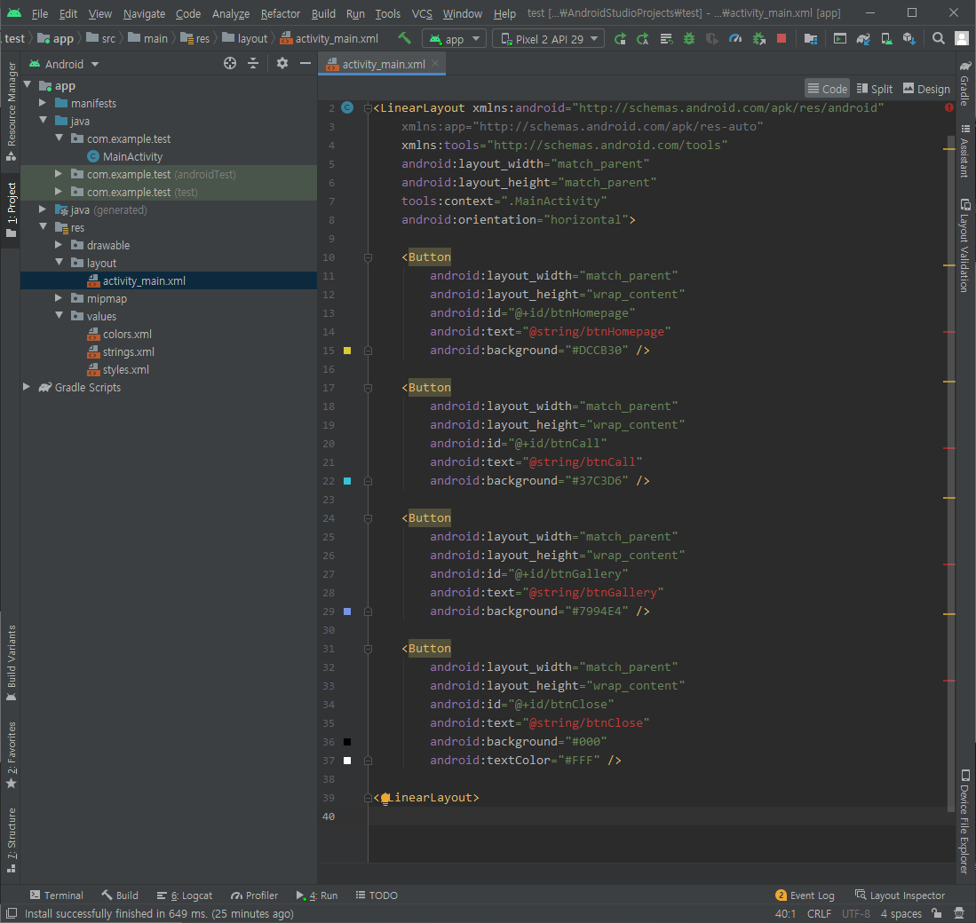
Task: Click the Run app rerun icon
Action: pyautogui.click(x=620, y=38)
